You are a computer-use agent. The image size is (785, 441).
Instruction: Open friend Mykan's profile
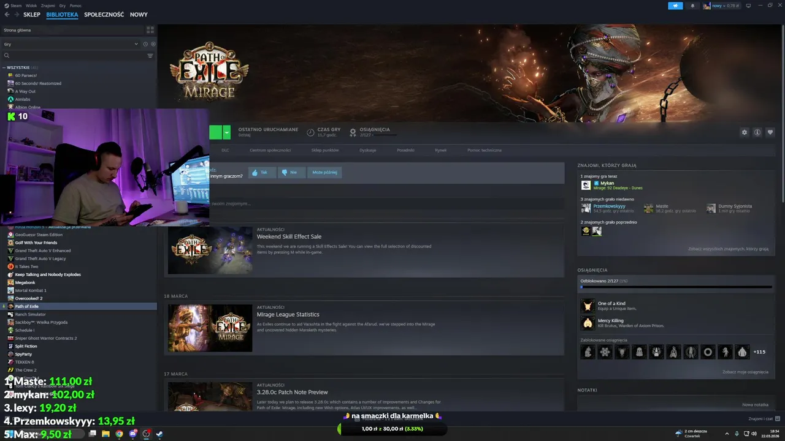(x=607, y=183)
